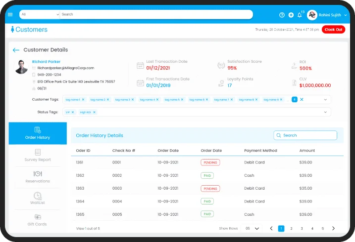Click the Order History Search field
This screenshot has width=355, height=242.
[305, 135]
